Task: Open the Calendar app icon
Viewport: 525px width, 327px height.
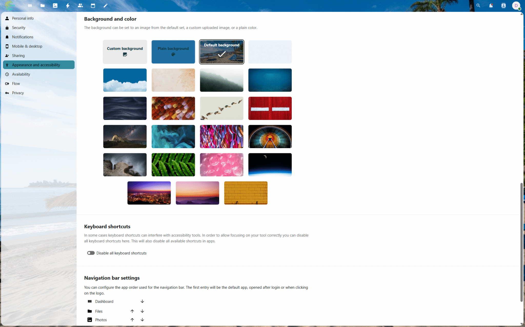Action: 93,5
